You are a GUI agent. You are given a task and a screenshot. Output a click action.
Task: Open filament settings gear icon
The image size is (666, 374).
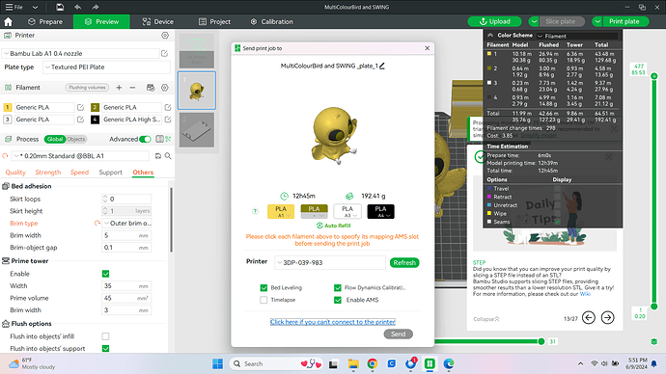(165, 88)
